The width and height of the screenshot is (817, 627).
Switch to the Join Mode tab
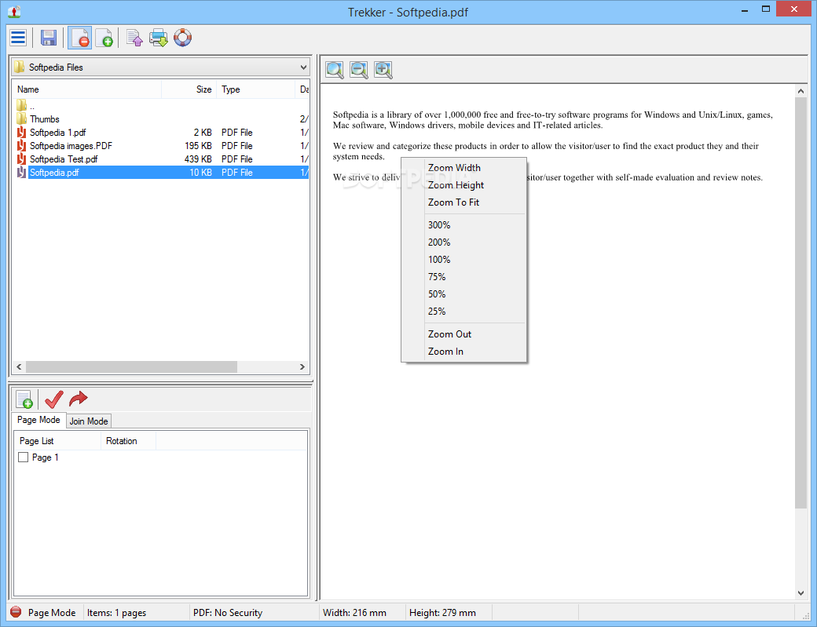click(89, 421)
